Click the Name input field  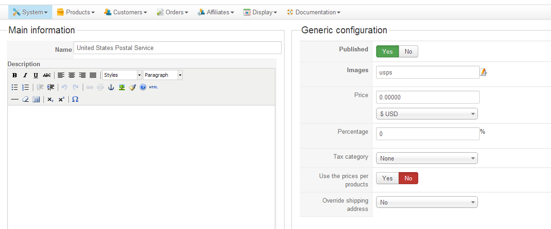177,48
